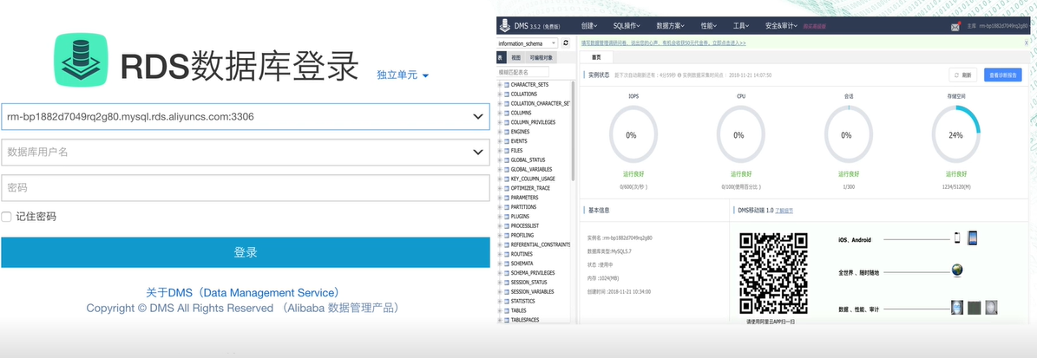Click the blue 登录 button
This screenshot has height=358, width=1037.
coord(246,252)
